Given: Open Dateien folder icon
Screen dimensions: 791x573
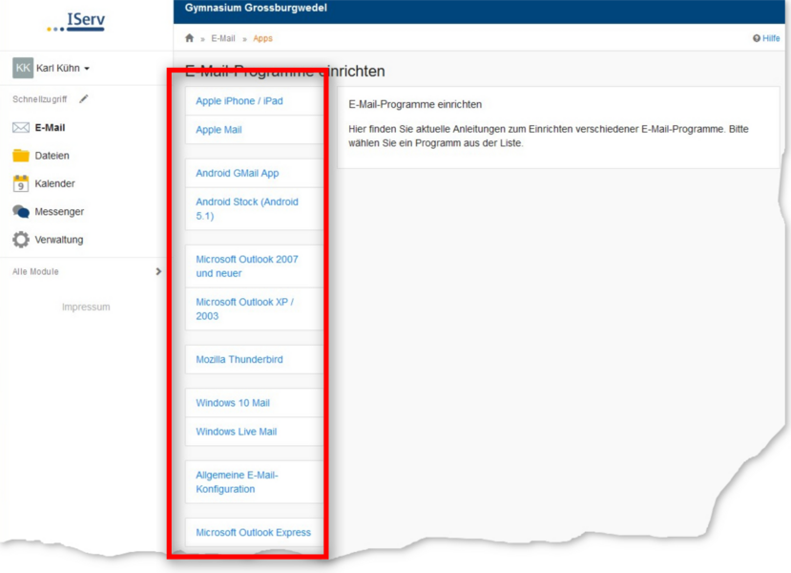Looking at the screenshot, I should pos(21,156).
